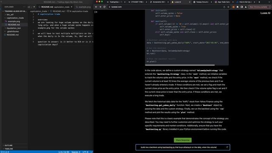Open a new Chrome tab

point(259,2)
